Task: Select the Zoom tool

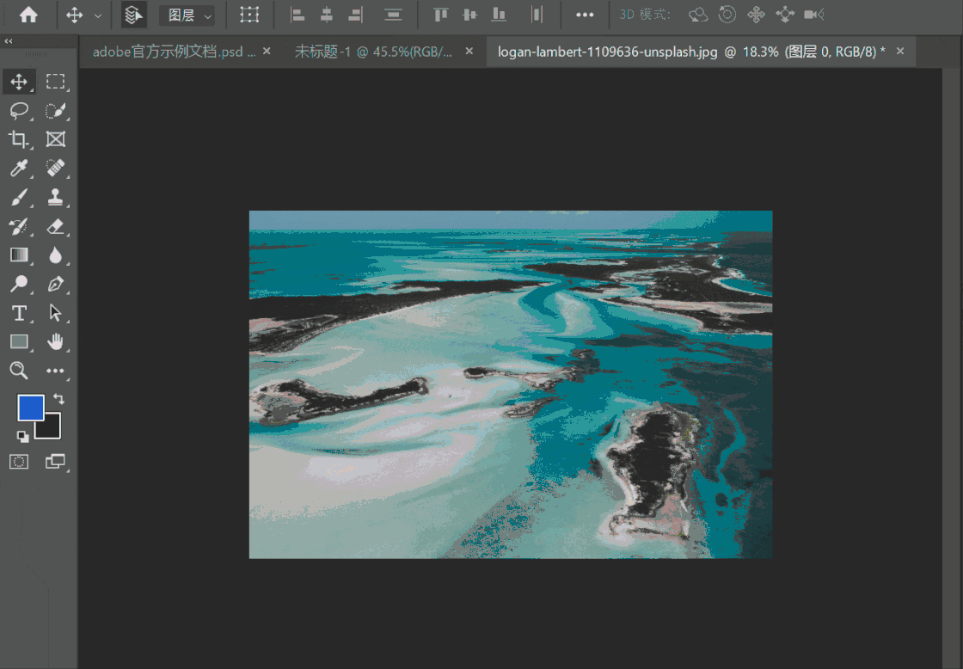Action: [x=19, y=371]
